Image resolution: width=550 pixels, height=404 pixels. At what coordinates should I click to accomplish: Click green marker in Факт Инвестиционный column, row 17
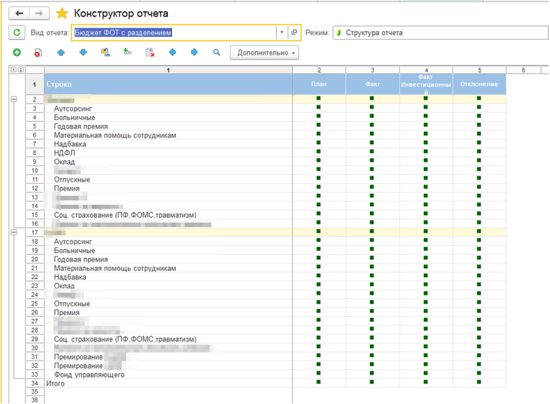pos(426,231)
